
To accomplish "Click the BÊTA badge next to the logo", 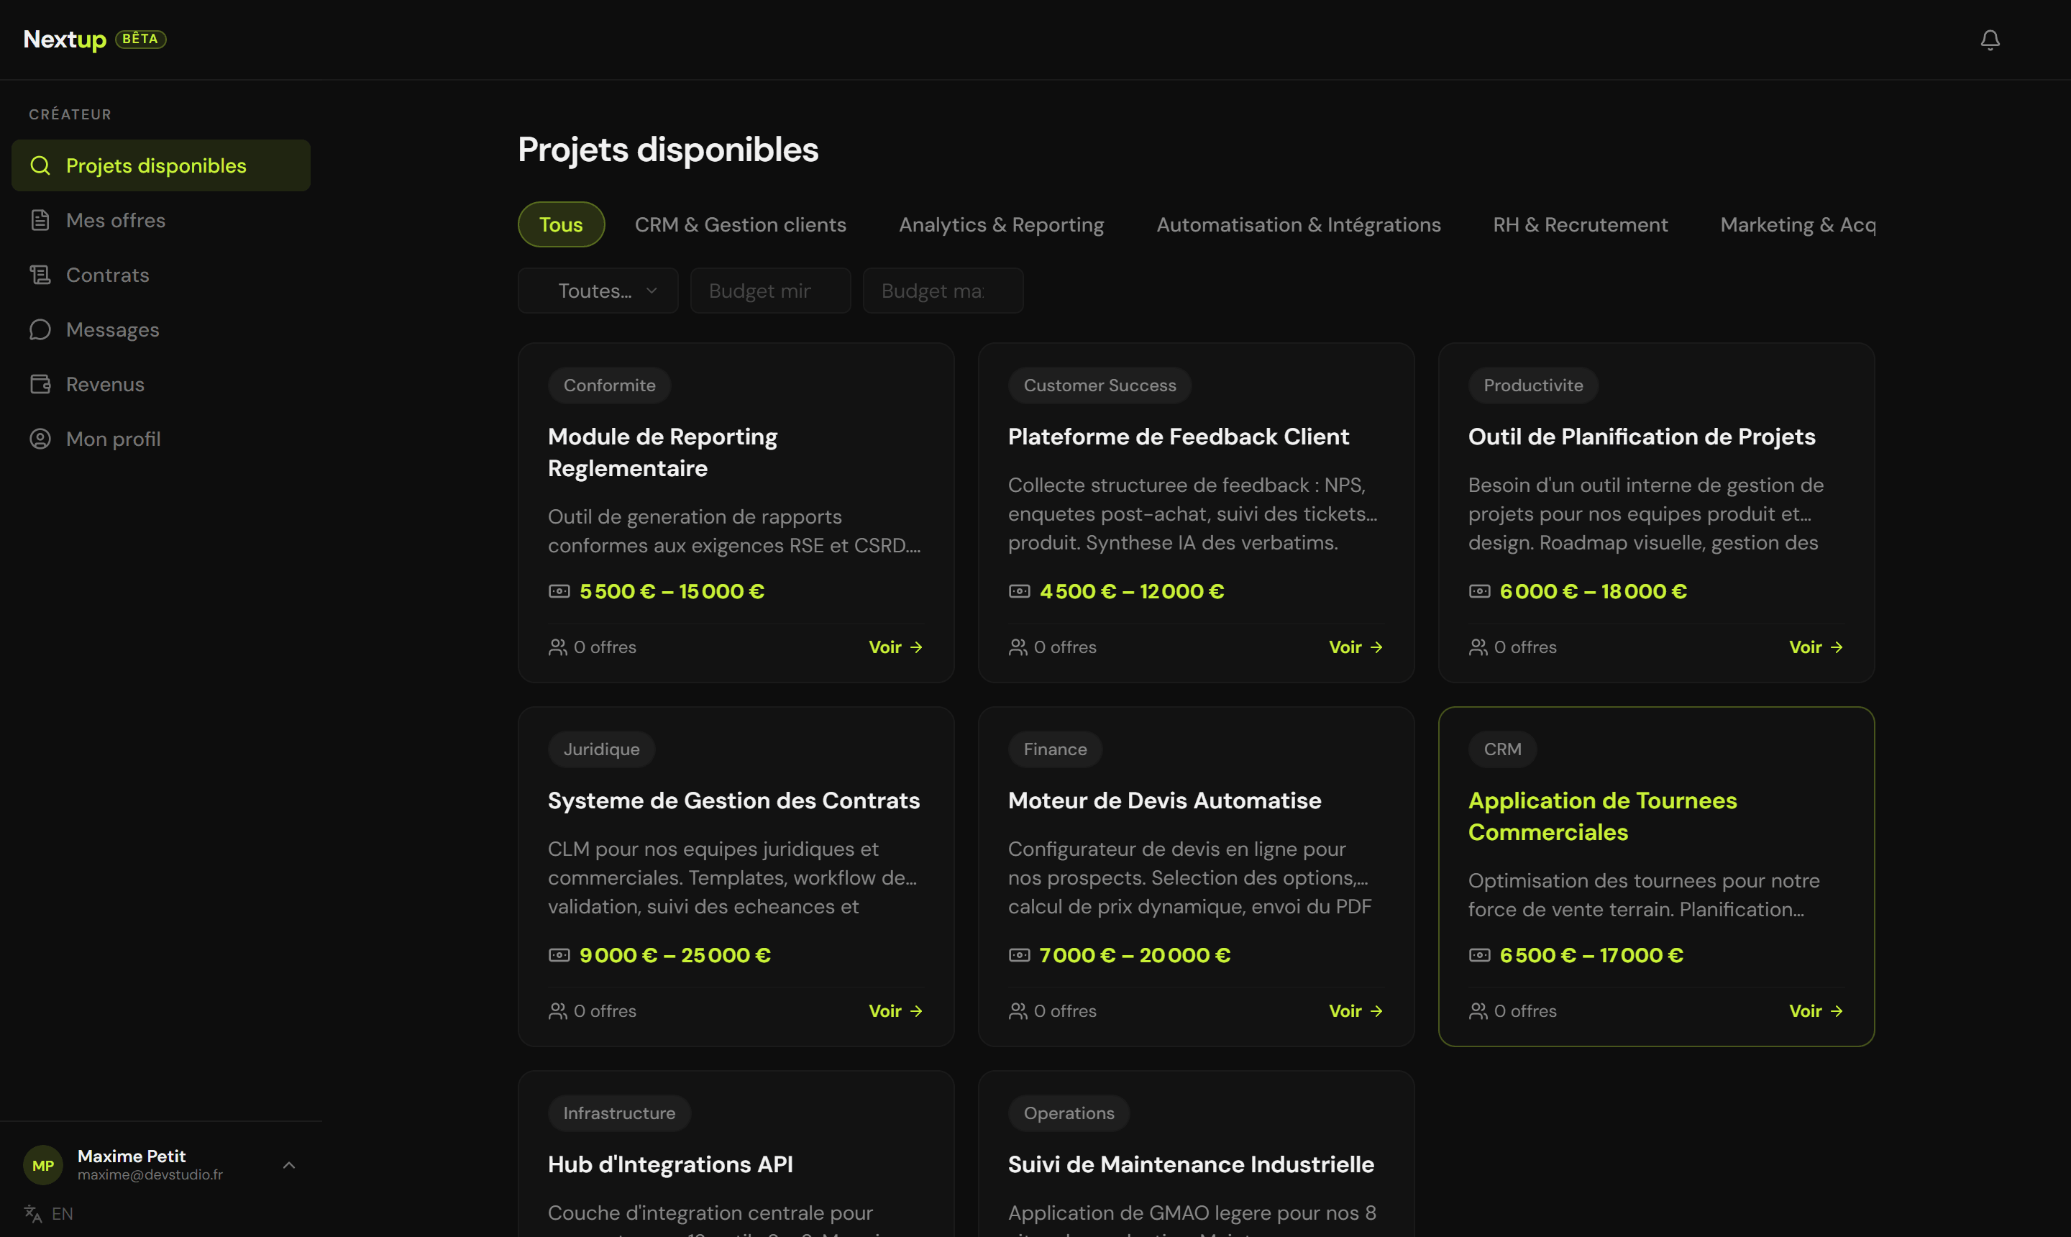I will click(x=141, y=38).
